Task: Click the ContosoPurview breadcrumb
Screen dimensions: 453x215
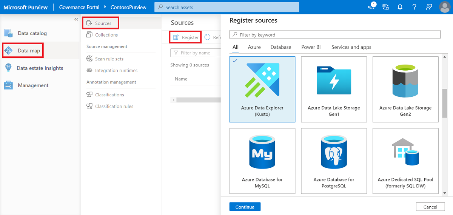Action: (x=128, y=7)
